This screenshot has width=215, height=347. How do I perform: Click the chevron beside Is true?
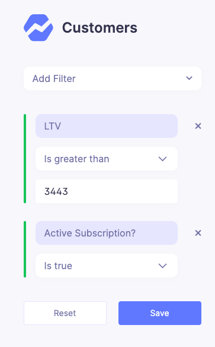162,266
